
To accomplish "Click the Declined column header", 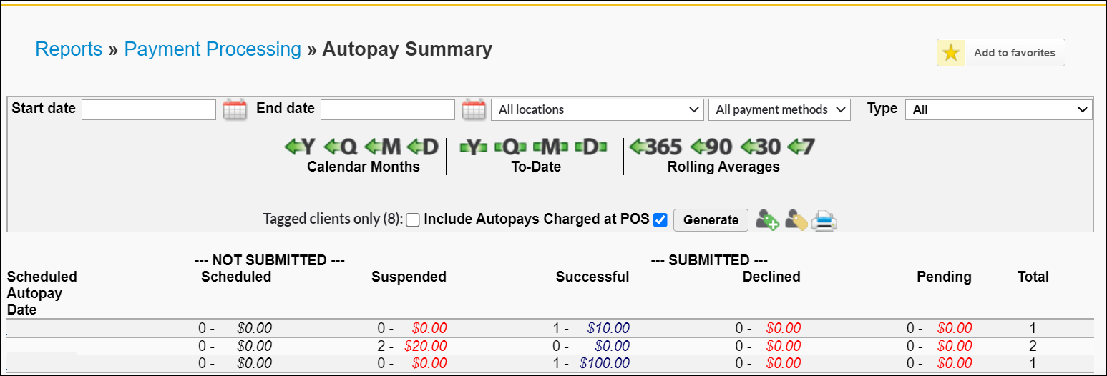I will (x=771, y=277).
